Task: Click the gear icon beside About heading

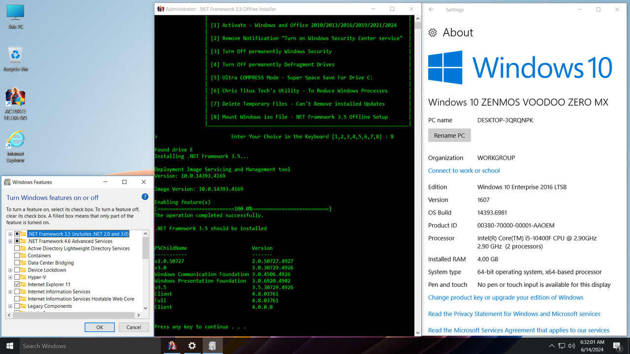Action: (x=433, y=32)
